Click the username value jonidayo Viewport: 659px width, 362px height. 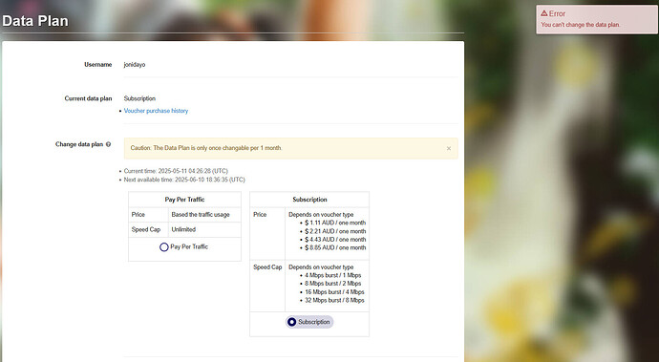(x=135, y=65)
